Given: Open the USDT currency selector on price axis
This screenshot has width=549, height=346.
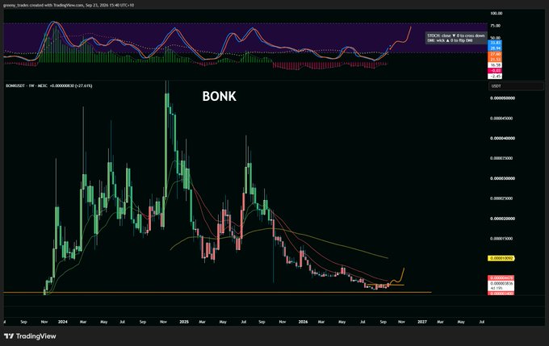Looking at the screenshot, I should pyautogui.click(x=516, y=86).
